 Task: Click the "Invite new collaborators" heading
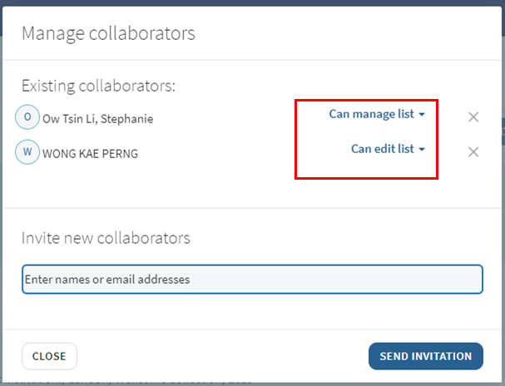pyautogui.click(x=106, y=238)
